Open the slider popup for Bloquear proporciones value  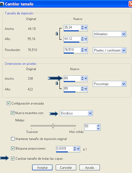tap(78, 149)
